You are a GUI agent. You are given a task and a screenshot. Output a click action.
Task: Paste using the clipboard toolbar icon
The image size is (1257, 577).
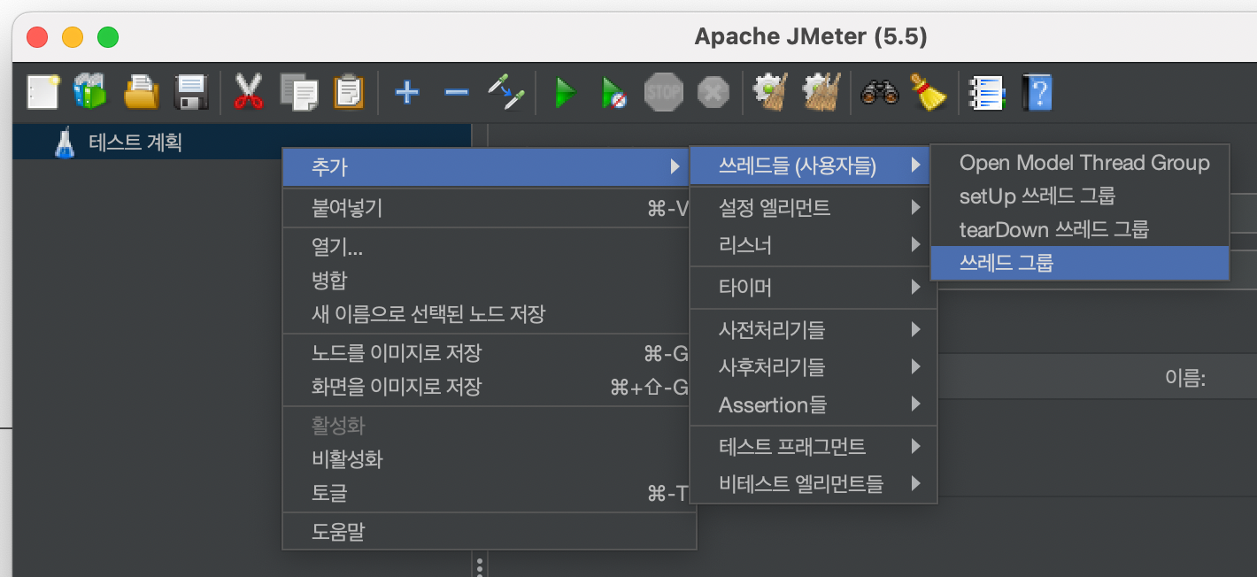[349, 91]
